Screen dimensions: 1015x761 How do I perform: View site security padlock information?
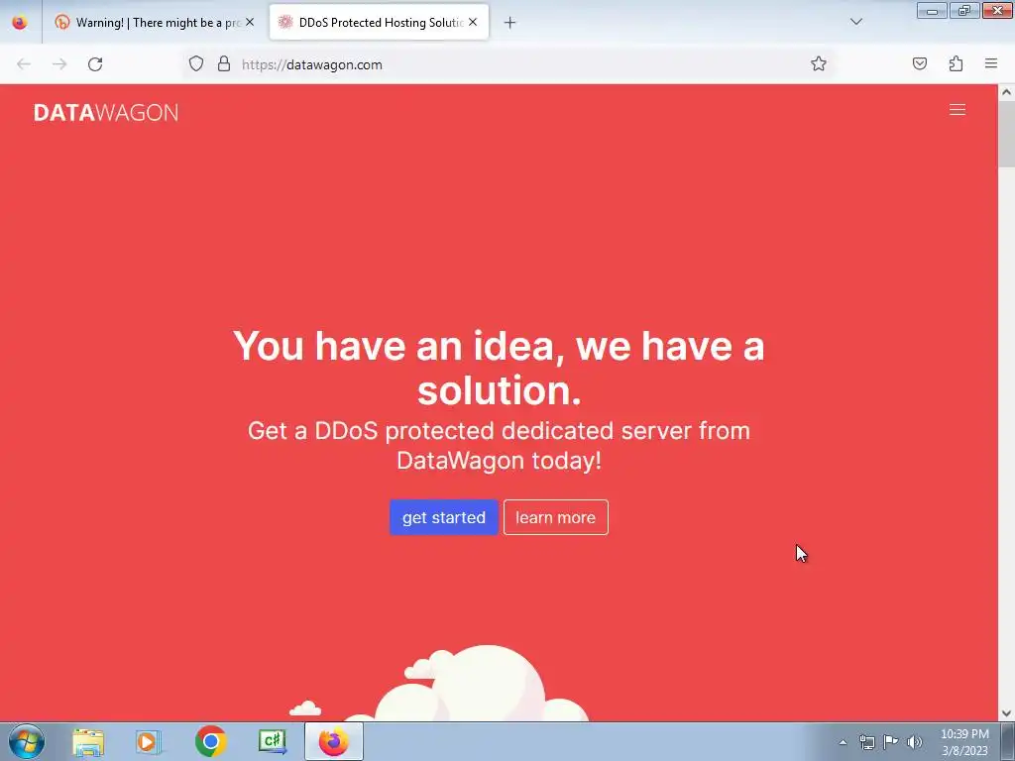pos(224,64)
